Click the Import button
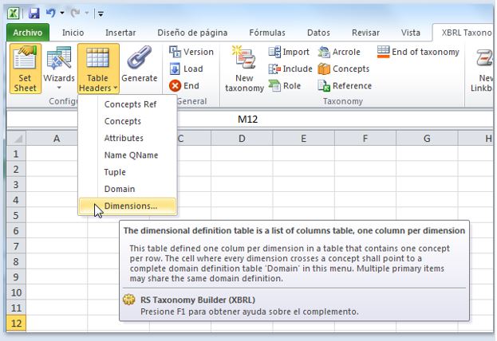The width and height of the screenshot is (497, 341). [x=289, y=52]
